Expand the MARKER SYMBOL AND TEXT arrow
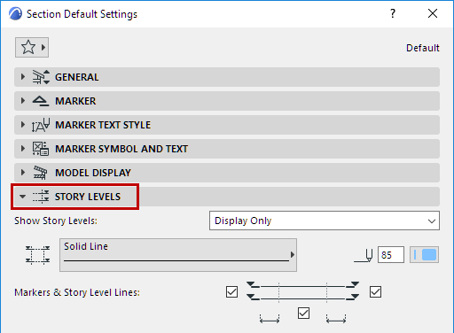Screen dimensions: 454x333 click(x=23, y=149)
